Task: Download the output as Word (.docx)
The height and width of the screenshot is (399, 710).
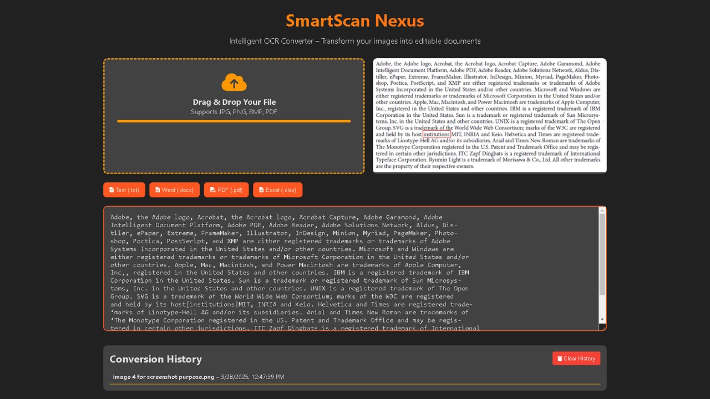Action: point(175,190)
